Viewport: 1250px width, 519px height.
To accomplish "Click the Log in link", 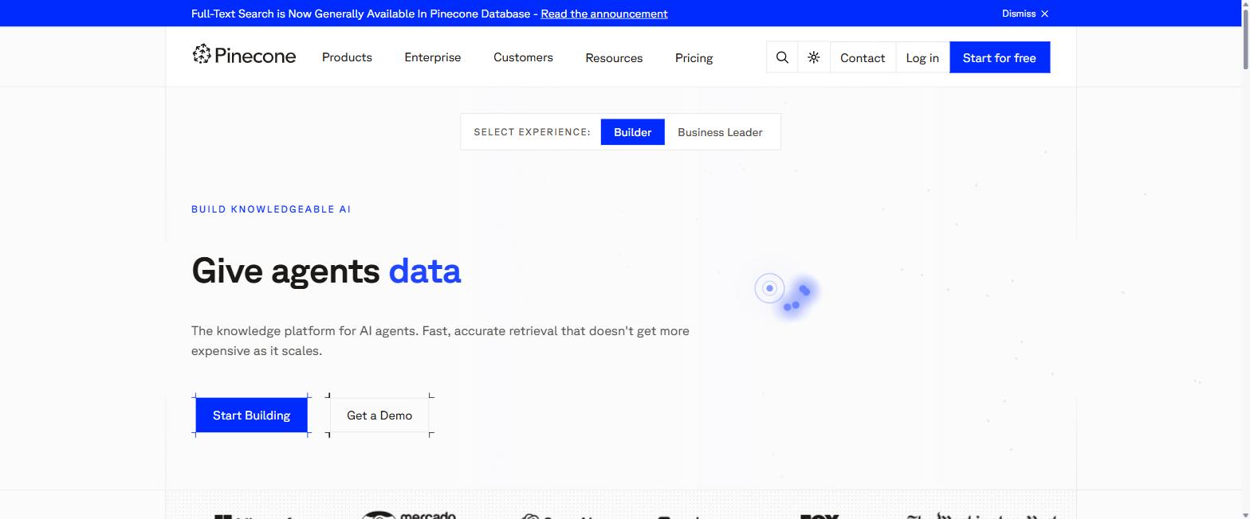I will tap(922, 57).
